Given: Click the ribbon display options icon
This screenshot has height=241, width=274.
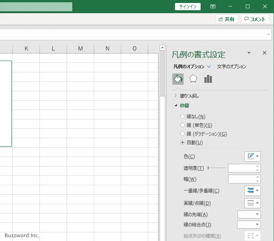Looking at the screenshot, I should (213, 6).
